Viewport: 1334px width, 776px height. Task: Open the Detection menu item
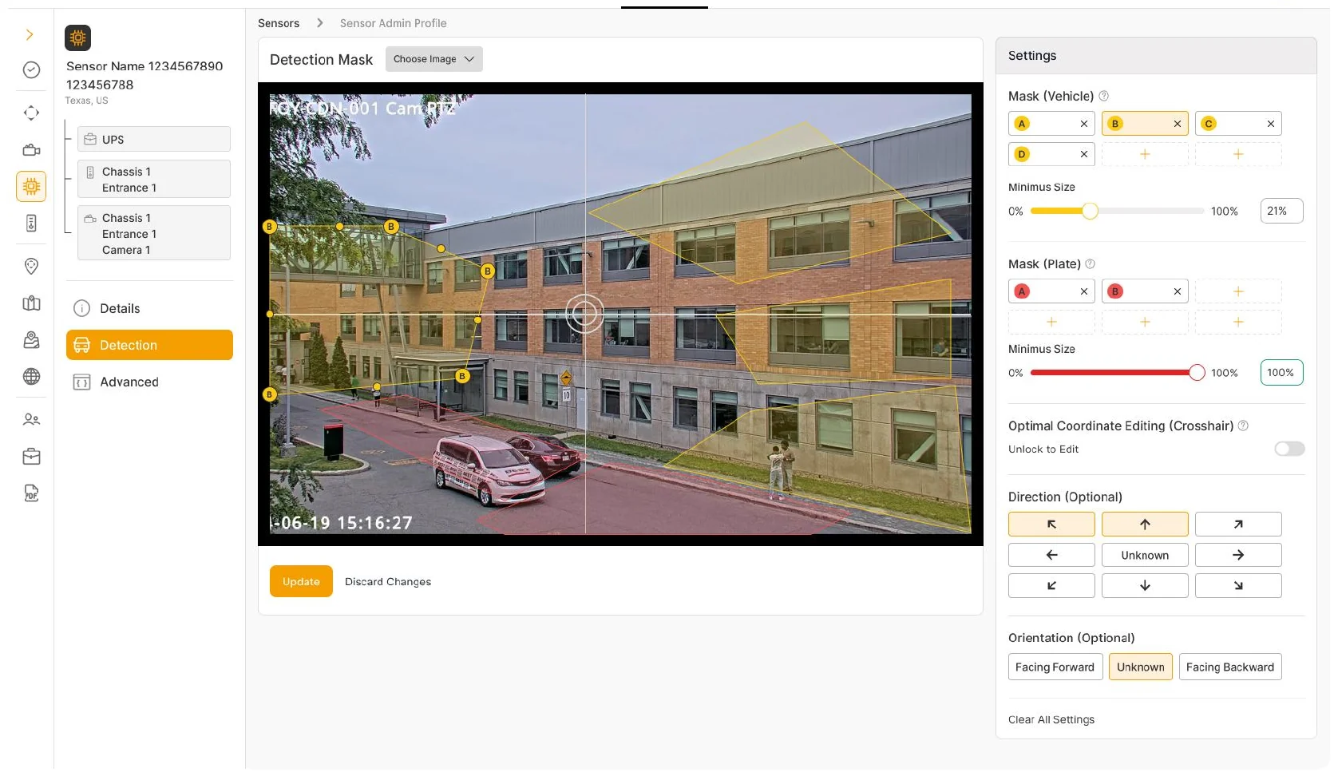(x=149, y=345)
